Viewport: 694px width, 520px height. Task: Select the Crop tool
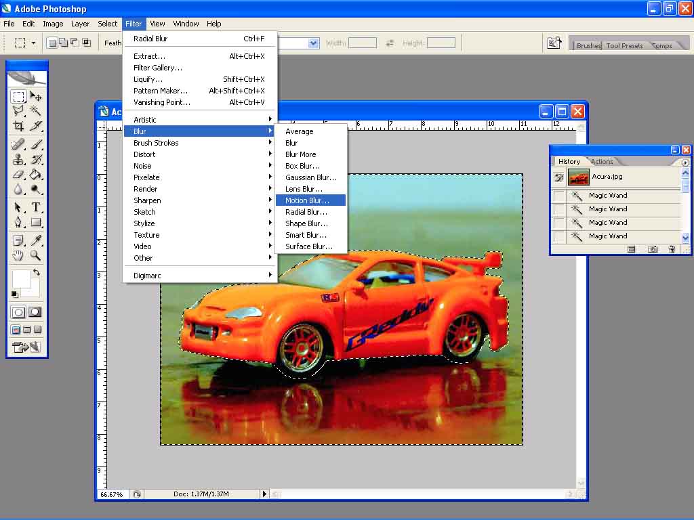click(18, 126)
